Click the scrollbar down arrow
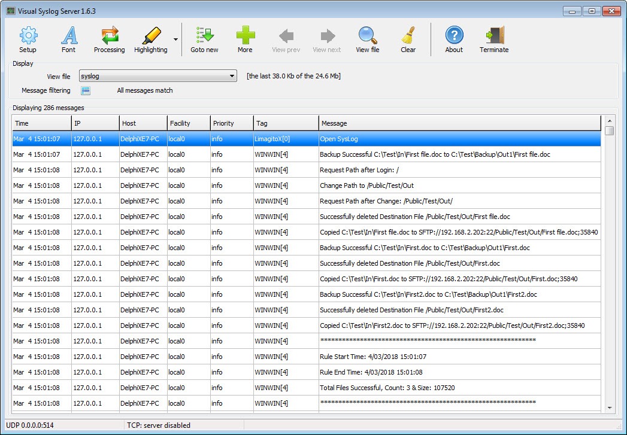This screenshot has width=627, height=435. (x=610, y=408)
